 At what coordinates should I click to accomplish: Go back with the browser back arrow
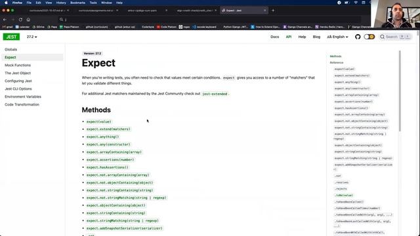(x=5, y=20)
